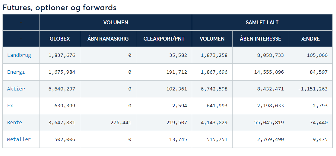Select Rente Globex value 3,647,881
336x156 pixels.
[62, 123]
